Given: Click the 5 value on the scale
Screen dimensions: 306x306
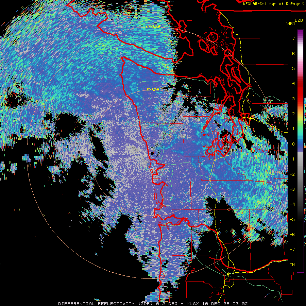Looking at the screenshot, I should tap(293, 68).
